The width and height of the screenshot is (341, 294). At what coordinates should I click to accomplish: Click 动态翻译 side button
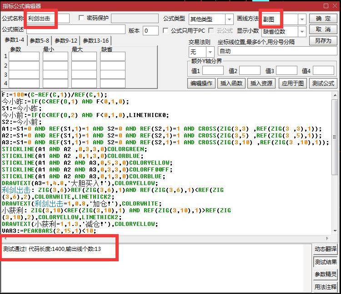326,249
